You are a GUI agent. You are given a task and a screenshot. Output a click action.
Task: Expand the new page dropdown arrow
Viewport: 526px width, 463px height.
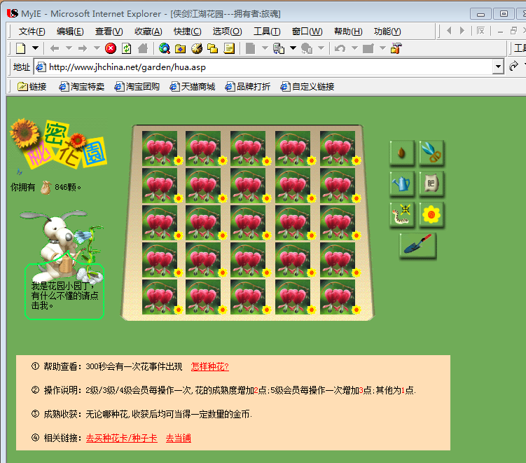click(35, 48)
